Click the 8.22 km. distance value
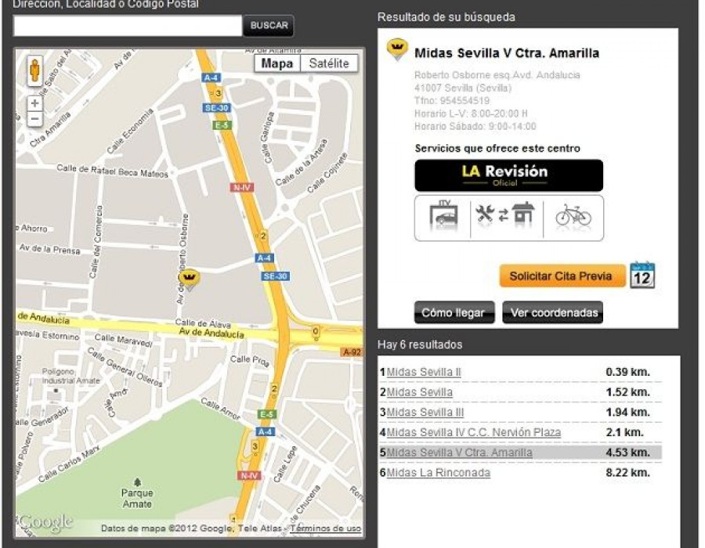Image resolution: width=705 pixels, height=548 pixels. pos(627,473)
